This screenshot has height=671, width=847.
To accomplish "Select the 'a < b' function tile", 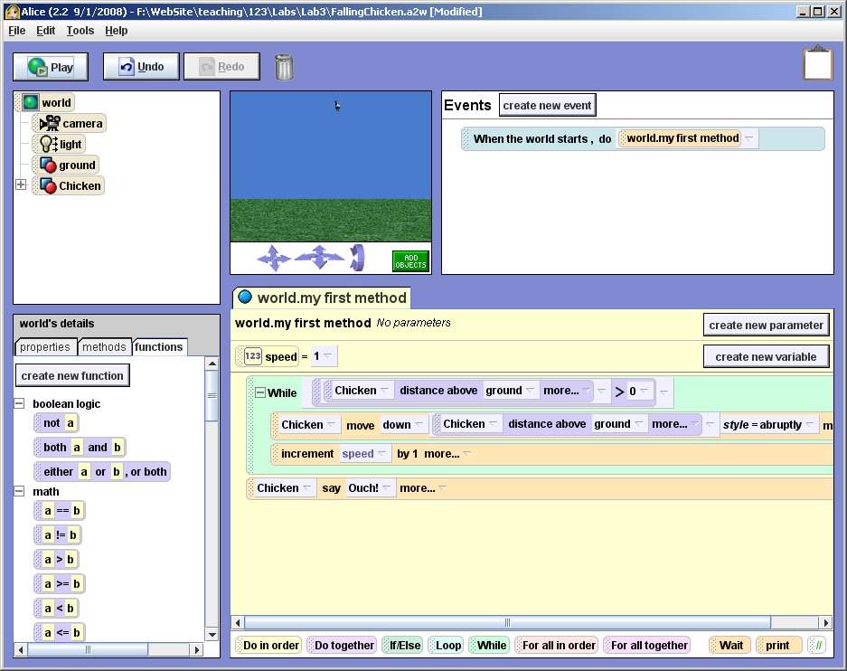I will click(56, 608).
